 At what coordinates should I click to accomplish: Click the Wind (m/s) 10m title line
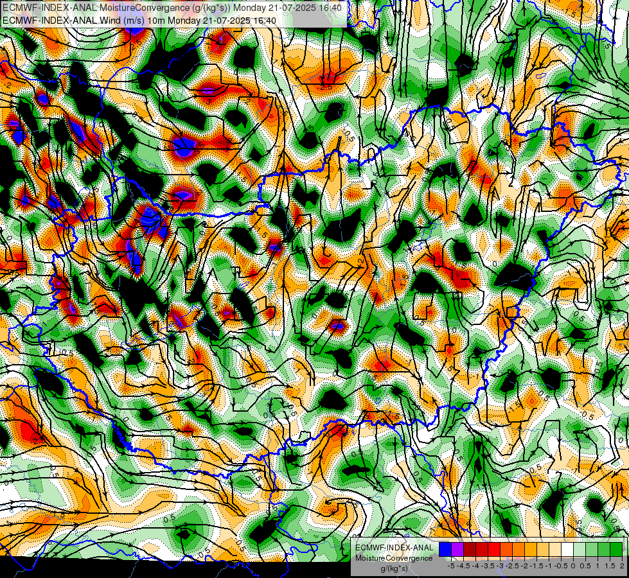click(x=139, y=20)
